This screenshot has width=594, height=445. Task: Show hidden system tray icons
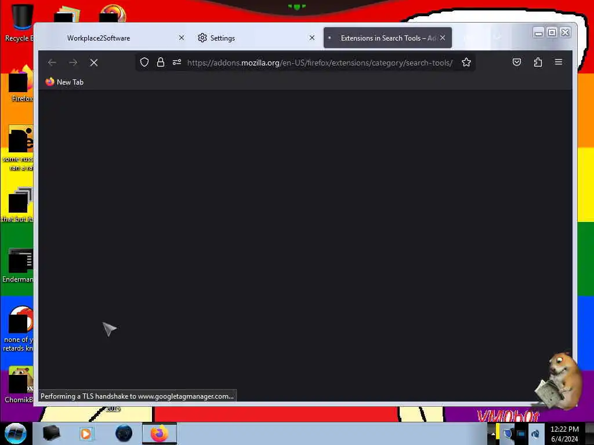[x=493, y=433]
